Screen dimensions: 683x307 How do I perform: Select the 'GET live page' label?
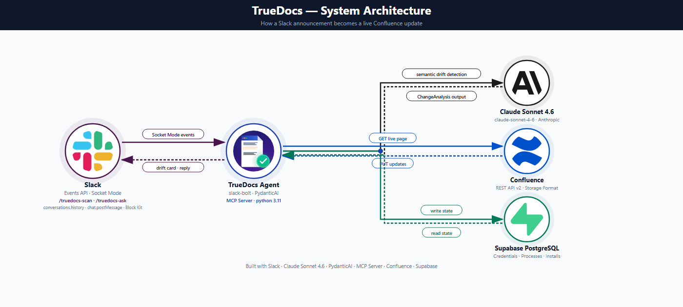393,138
